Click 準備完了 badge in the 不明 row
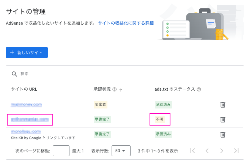Image resolution: width=249 pixels, height=165 pixels. coord(102,119)
